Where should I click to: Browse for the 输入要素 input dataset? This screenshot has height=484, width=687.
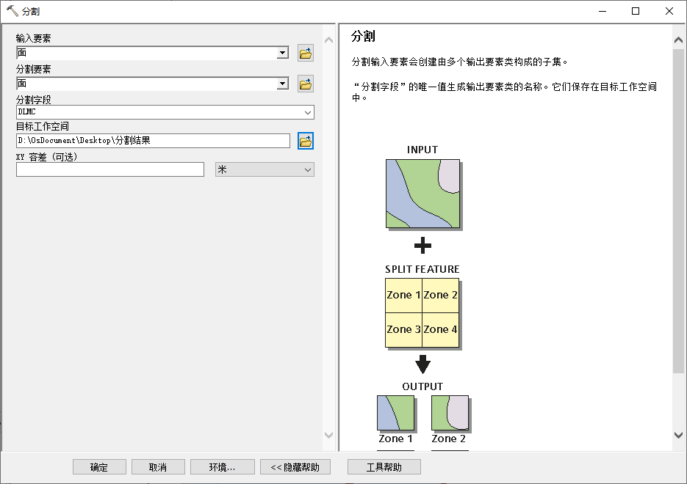(x=306, y=54)
